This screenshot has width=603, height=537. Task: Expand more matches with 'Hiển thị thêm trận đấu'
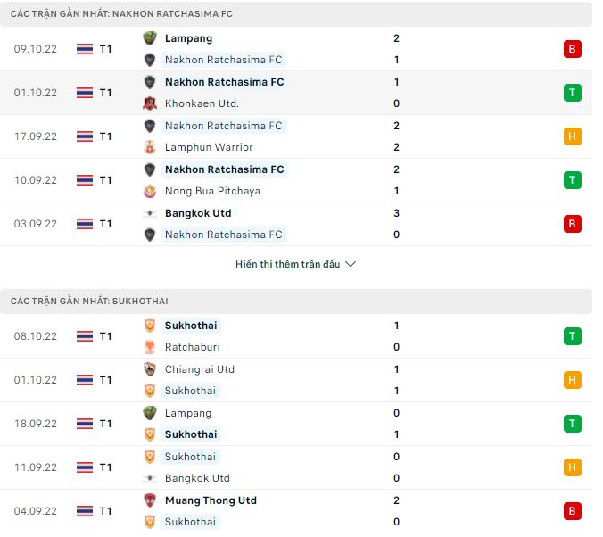click(x=287, y=265)
